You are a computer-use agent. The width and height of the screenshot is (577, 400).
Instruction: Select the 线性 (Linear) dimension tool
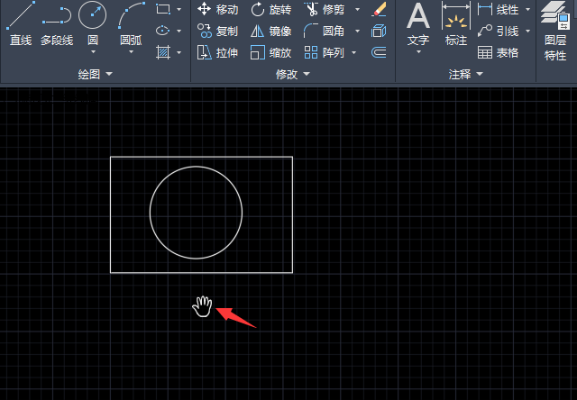coord(499,9)
